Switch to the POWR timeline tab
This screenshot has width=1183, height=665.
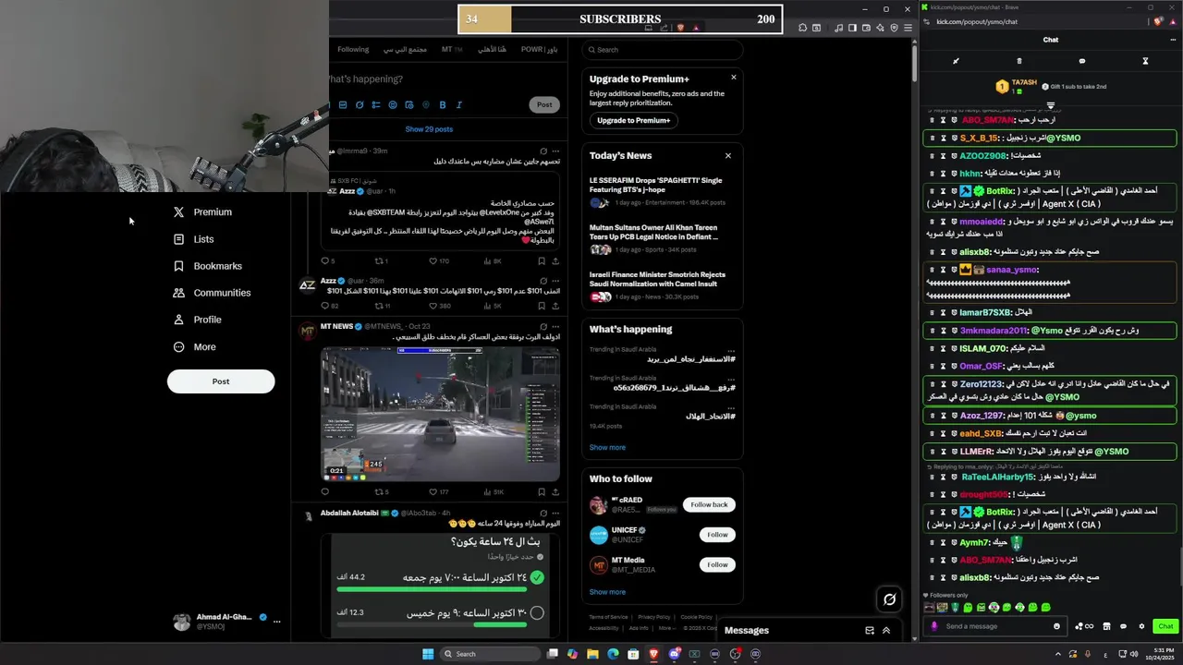[539, 50]
